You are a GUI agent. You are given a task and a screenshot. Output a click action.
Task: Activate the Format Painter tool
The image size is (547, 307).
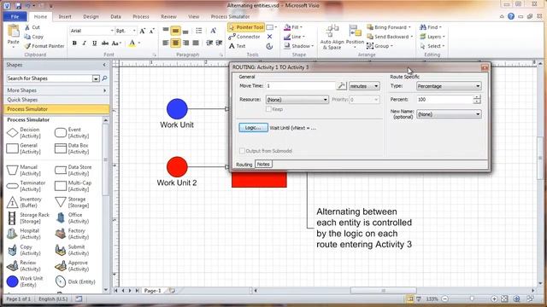pyautogui.click(x=44, y=46)
